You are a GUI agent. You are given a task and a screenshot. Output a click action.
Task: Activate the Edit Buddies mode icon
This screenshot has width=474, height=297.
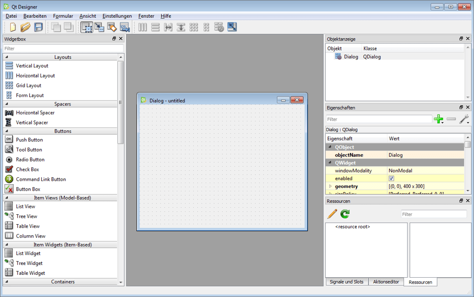click(x=112, y=27)
